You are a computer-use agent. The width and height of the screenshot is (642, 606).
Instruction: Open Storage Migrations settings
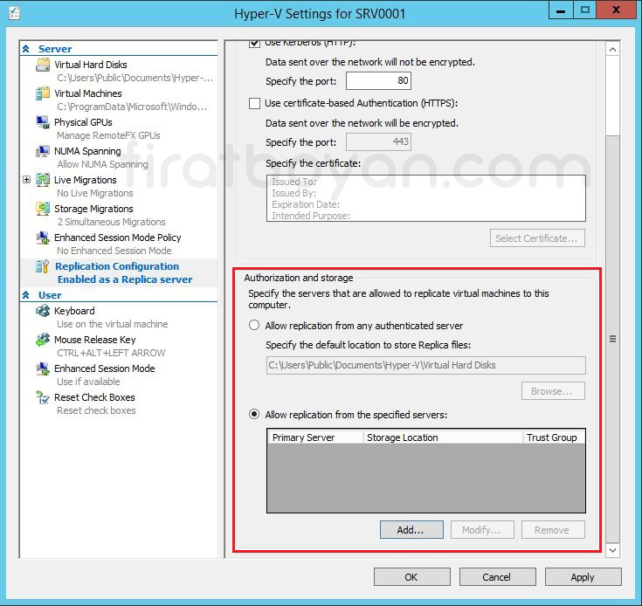[93, 209]
